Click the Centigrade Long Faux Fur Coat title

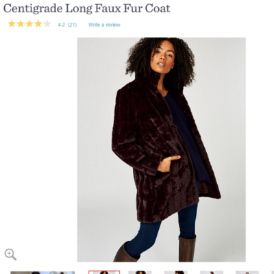pos(87,8)
